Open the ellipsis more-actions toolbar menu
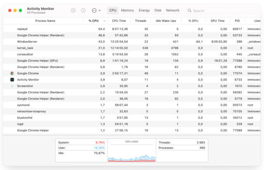 click(96, 10)
